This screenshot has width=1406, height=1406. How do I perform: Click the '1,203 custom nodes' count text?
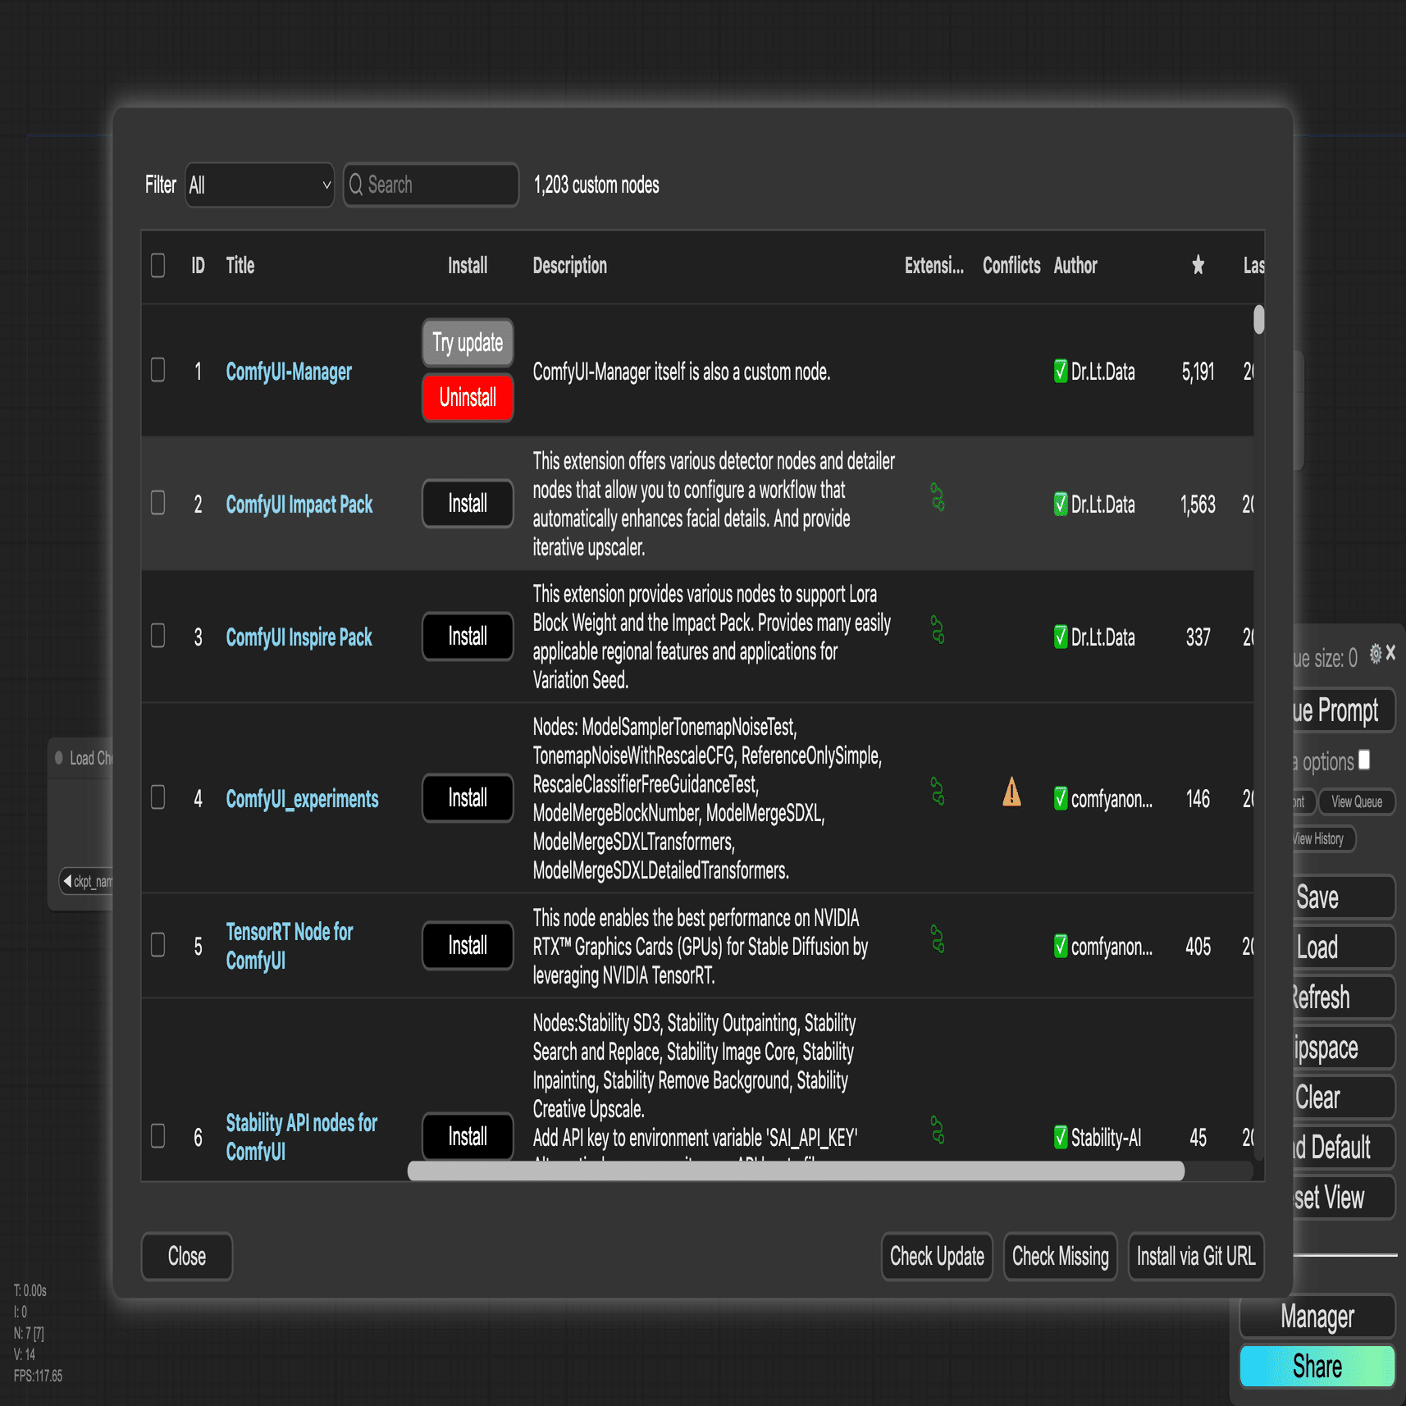pyautogui.click(x=596, y=185)
